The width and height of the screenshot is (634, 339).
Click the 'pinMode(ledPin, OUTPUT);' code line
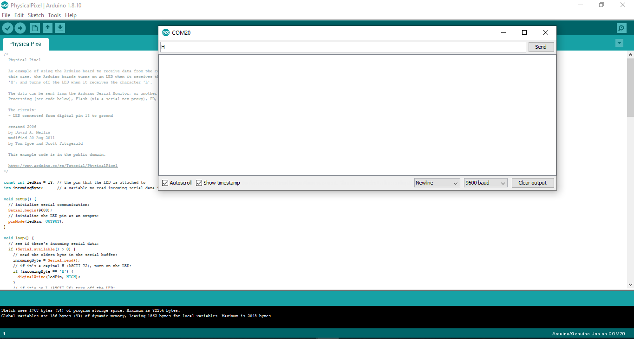pyautogui.click(x=36, y=221)
